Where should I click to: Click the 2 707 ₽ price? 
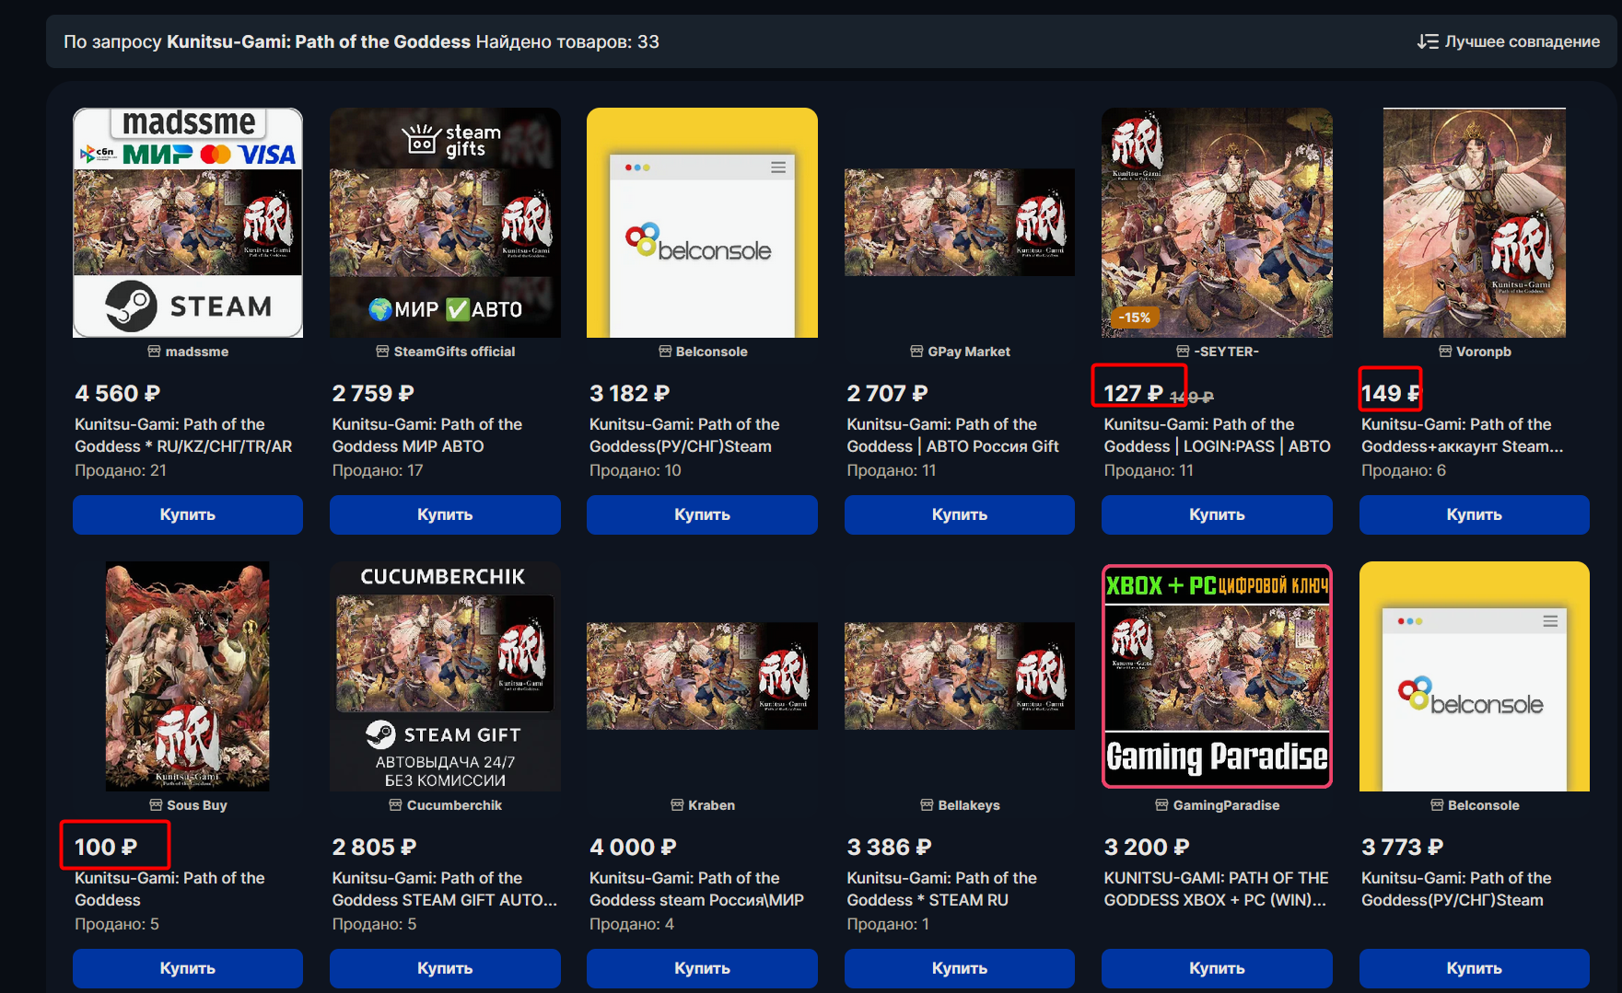(887, 394)
